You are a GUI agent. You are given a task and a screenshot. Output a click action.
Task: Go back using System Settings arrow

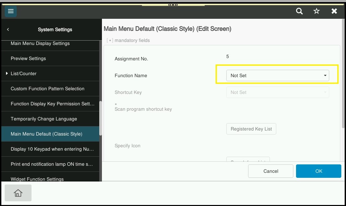click(x=8, y=30)
